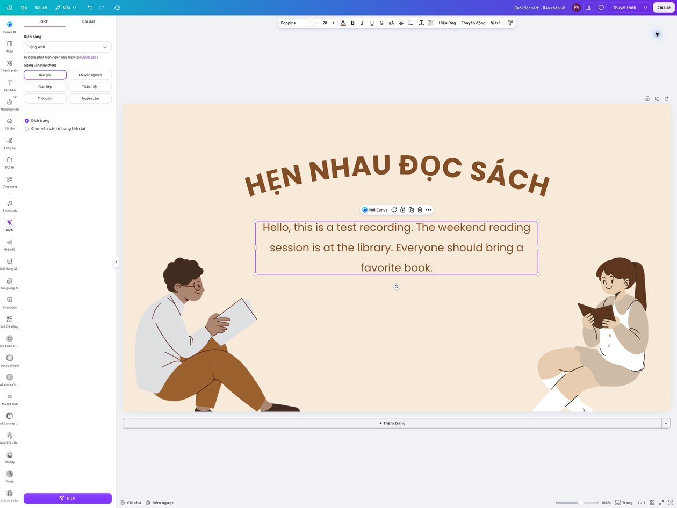Open Hiệu ứng effects panel
The image size is (677, 508).
[x=447, y=23]
